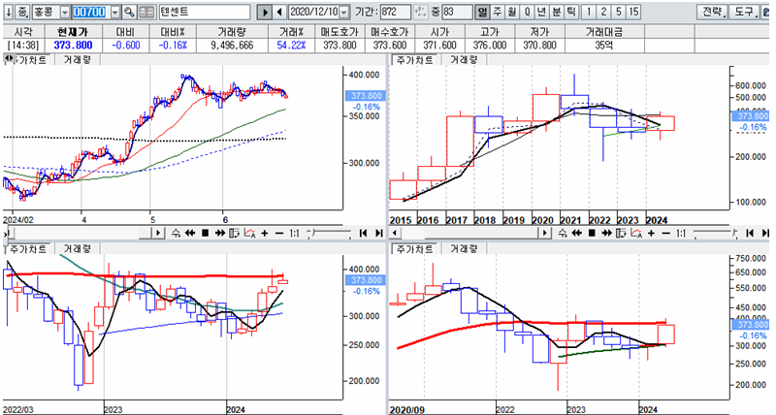
Task: Click the magnifier stock search icon
Action: pos(129,12)
